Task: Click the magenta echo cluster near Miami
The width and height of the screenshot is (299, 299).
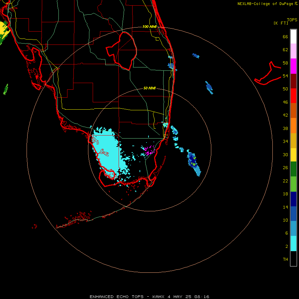Action: (149, 150)
